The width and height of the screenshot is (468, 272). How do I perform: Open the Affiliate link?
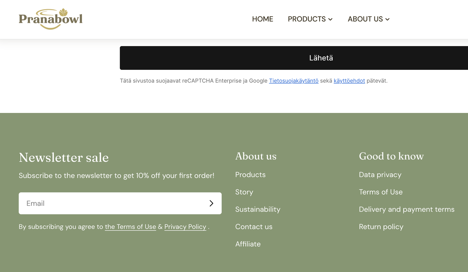click(x=248, y=244)
